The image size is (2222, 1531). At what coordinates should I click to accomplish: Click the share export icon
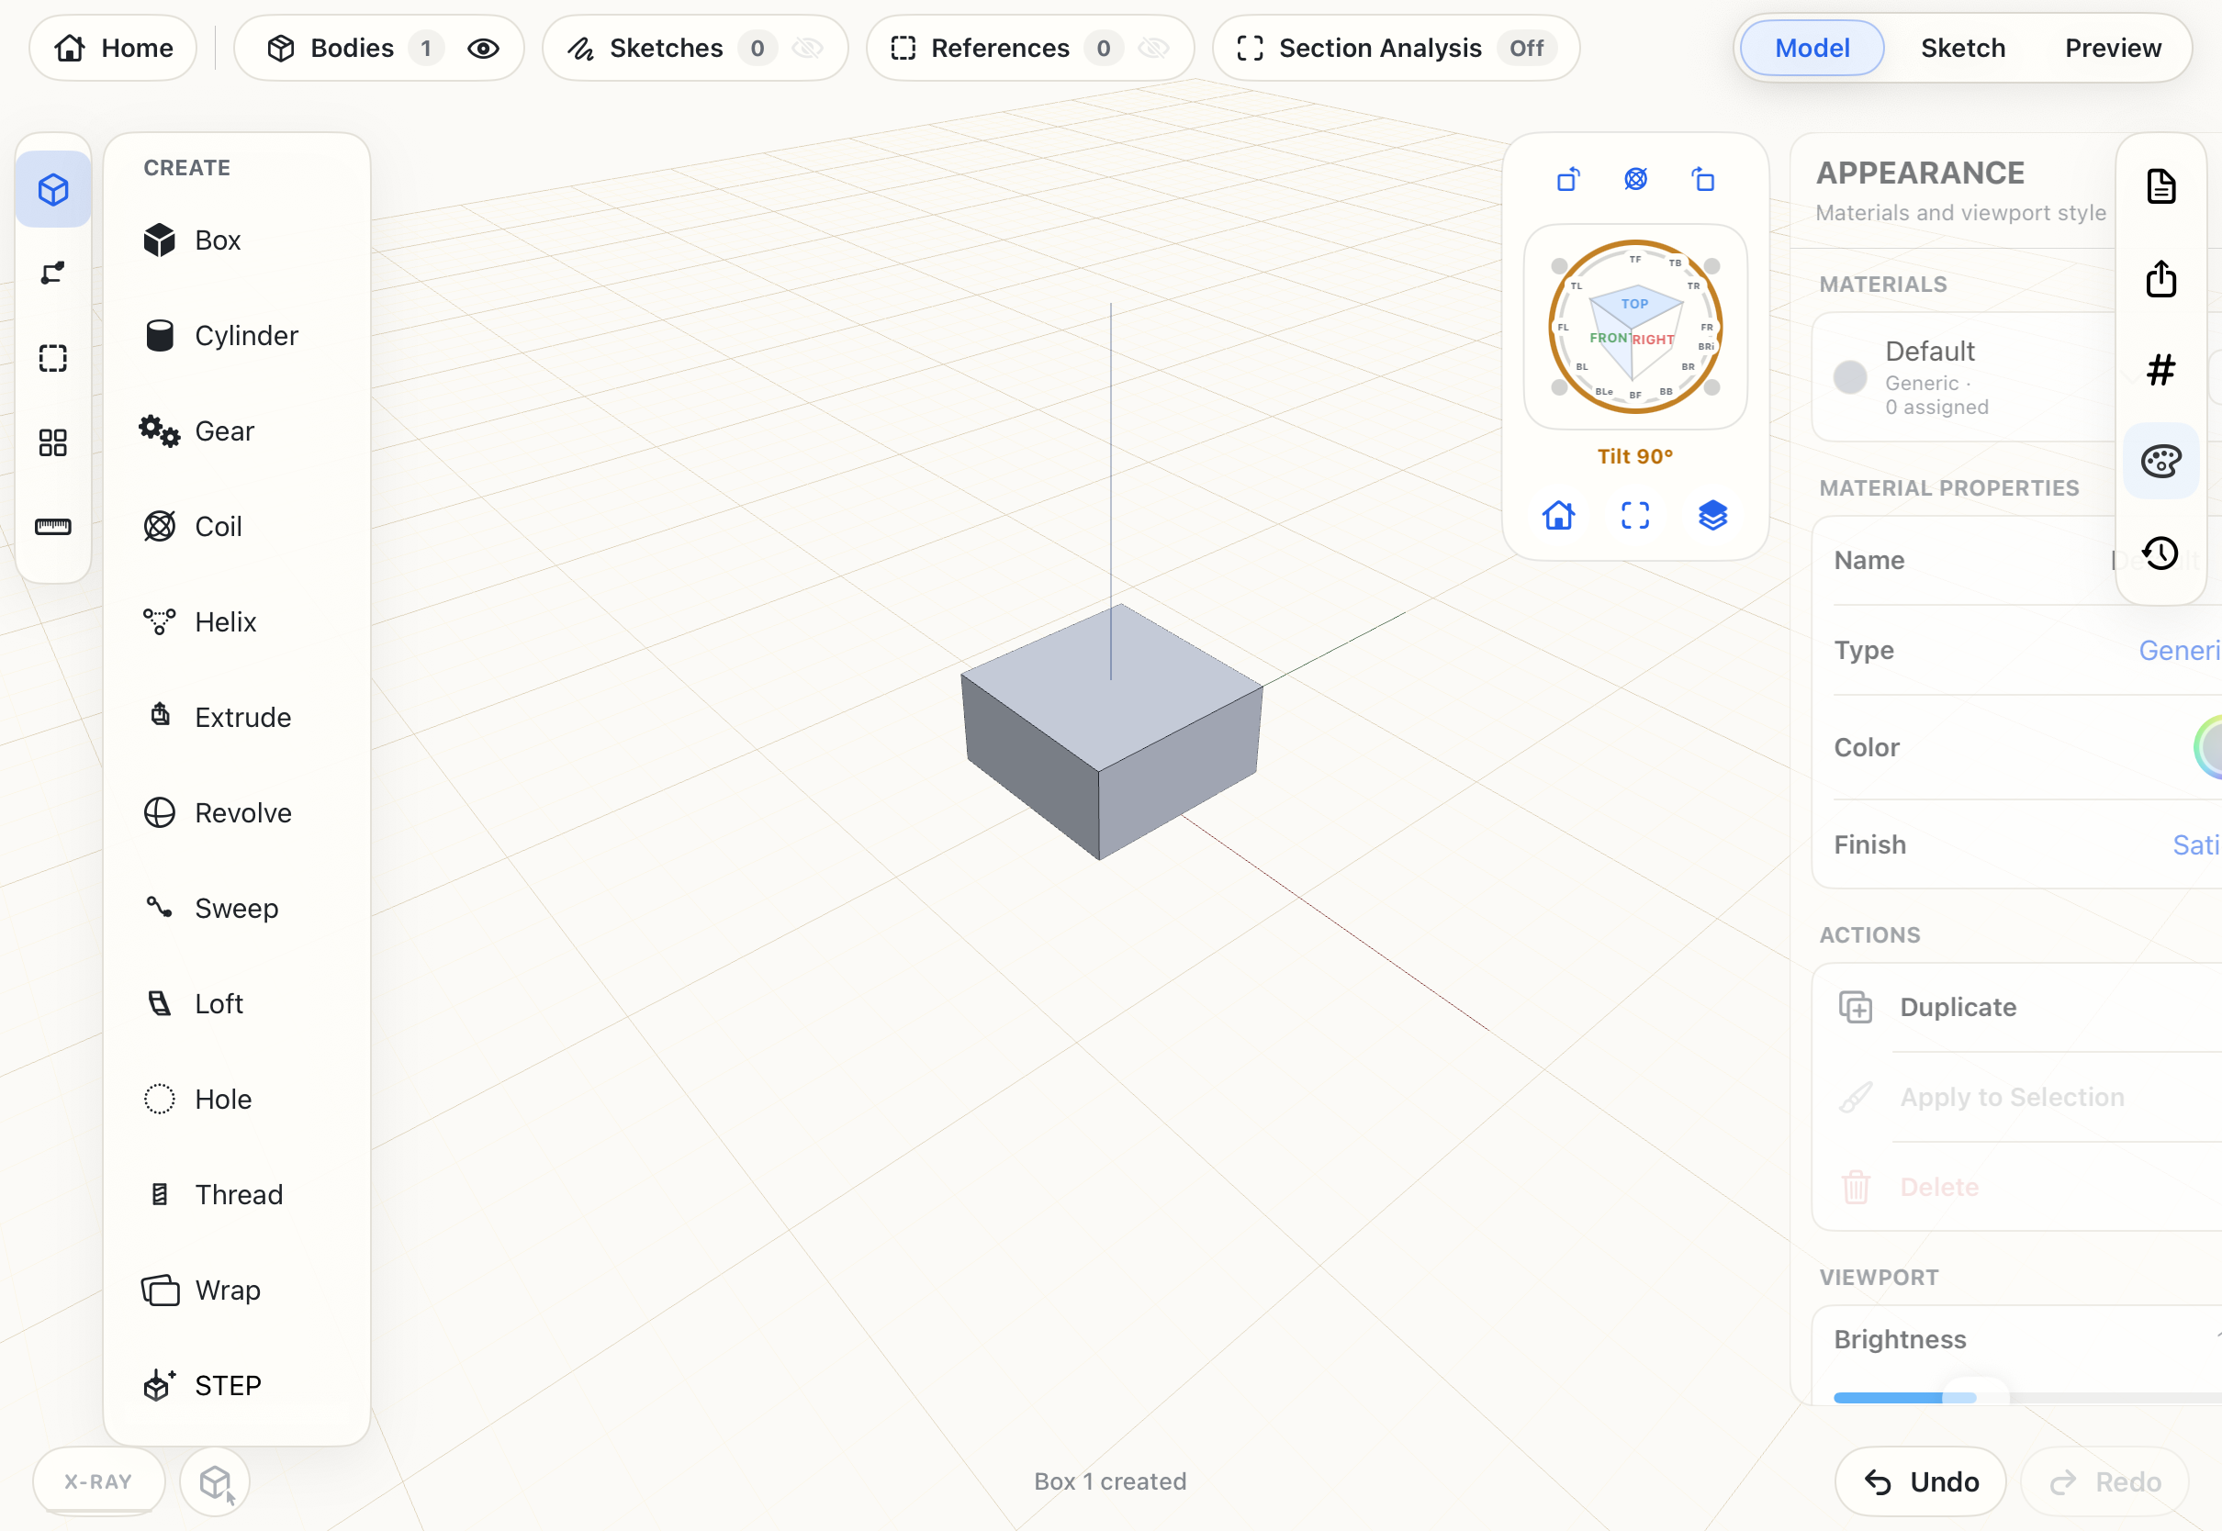2160,278
